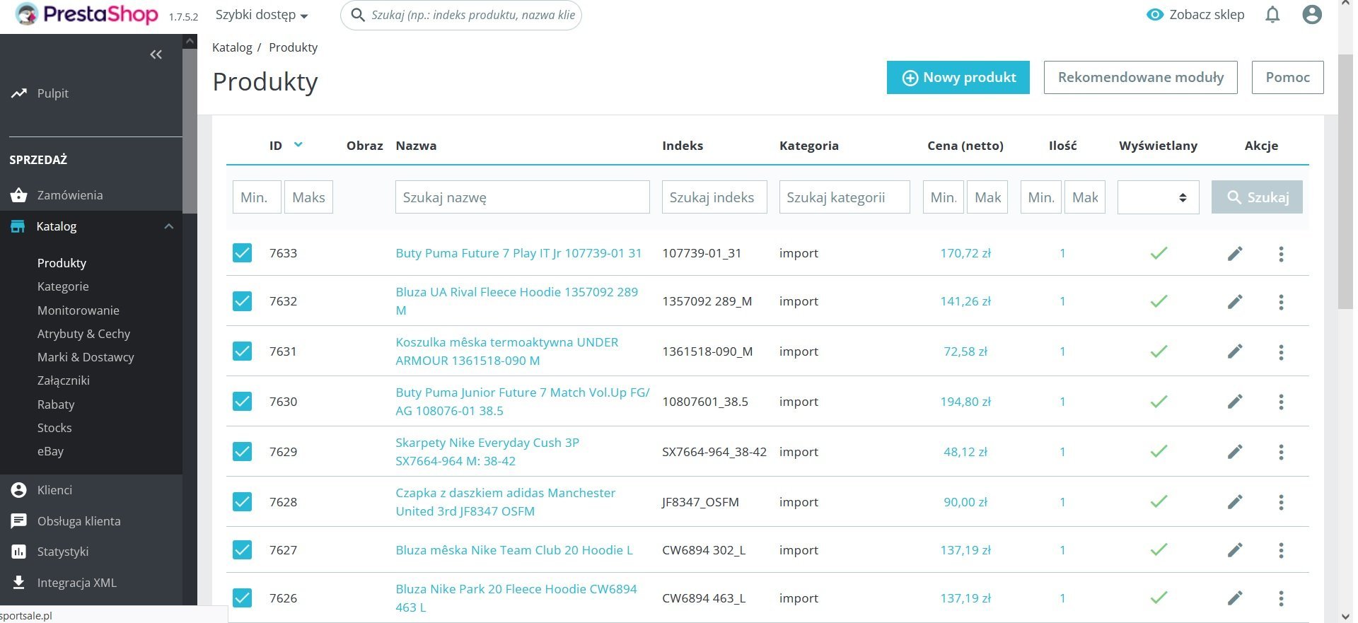Open three-dot menu for product 7627
1358x623 pixels.
[x=1281, y=550]
